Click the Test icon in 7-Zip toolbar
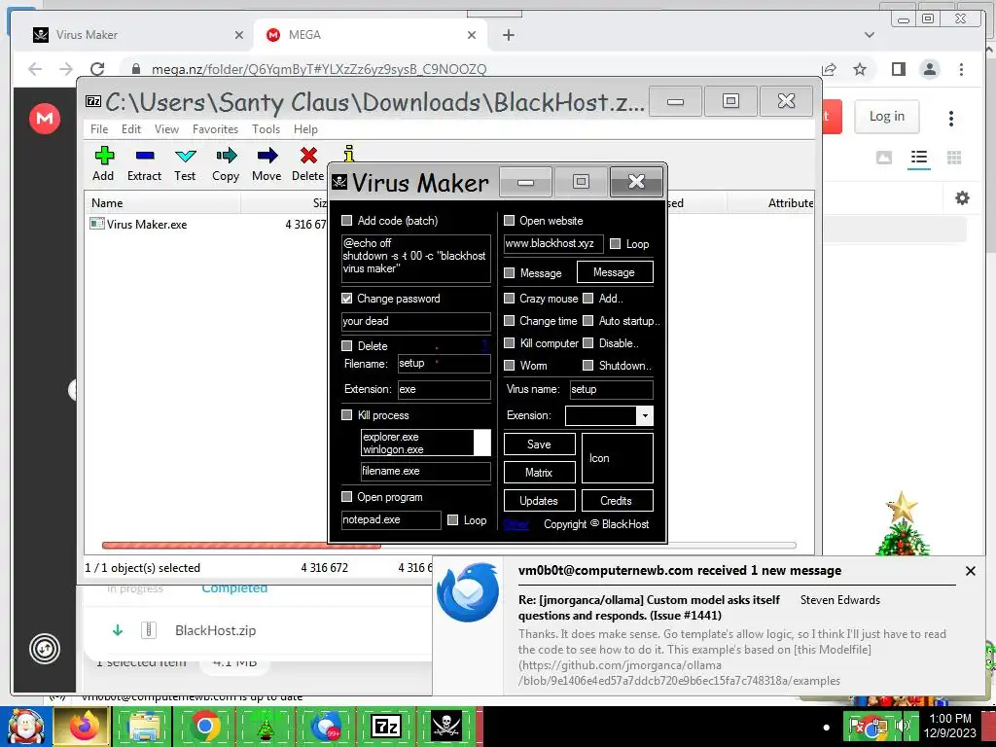 click(185, 157)
